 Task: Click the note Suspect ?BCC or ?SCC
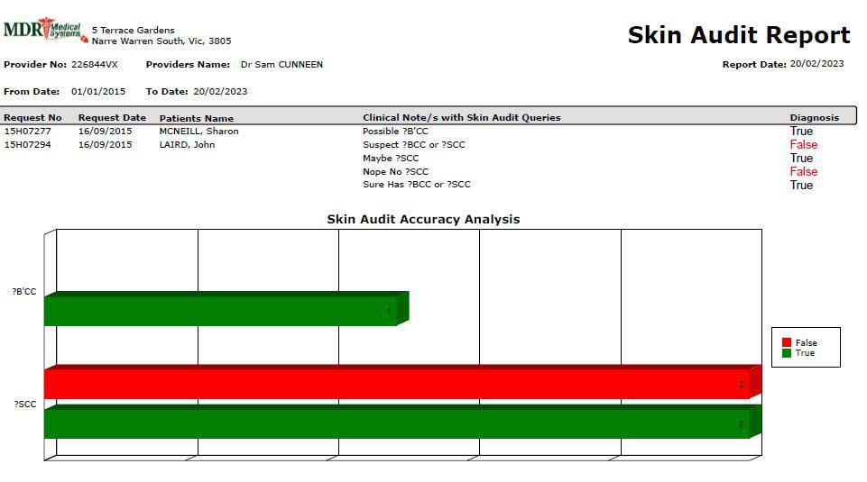tap(413, 145)
